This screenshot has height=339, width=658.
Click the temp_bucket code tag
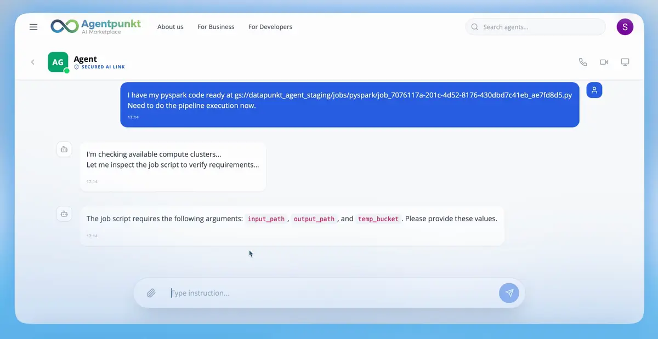[x=378, y=219]
